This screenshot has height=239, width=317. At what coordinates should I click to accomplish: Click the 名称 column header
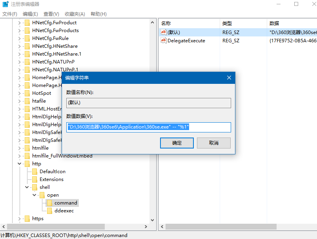click(189, 24)
